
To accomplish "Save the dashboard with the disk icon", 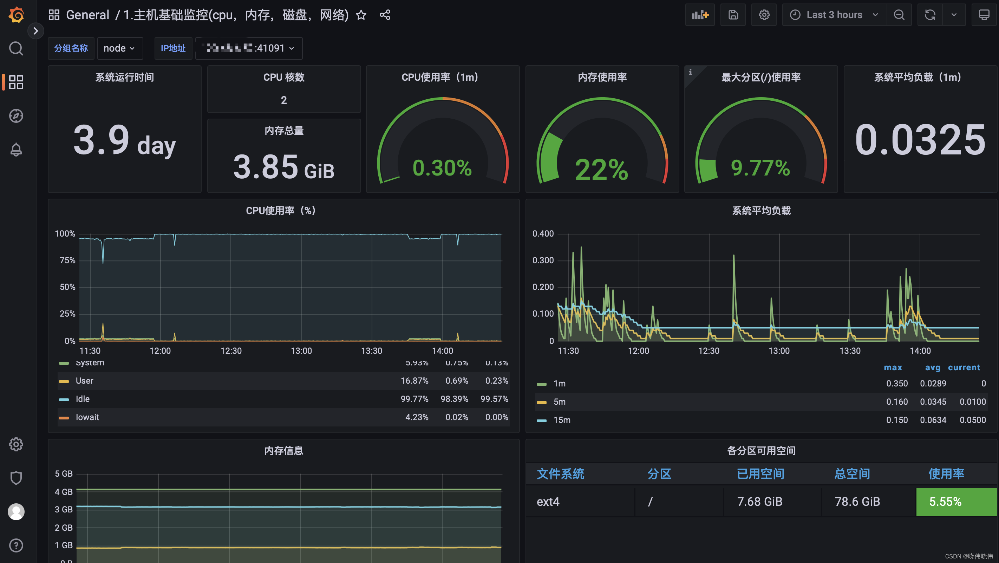I will click(x=733, y=15).
